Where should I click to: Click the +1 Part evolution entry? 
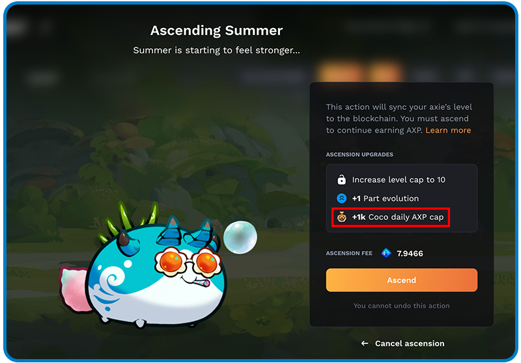click(x=386, y=198)
